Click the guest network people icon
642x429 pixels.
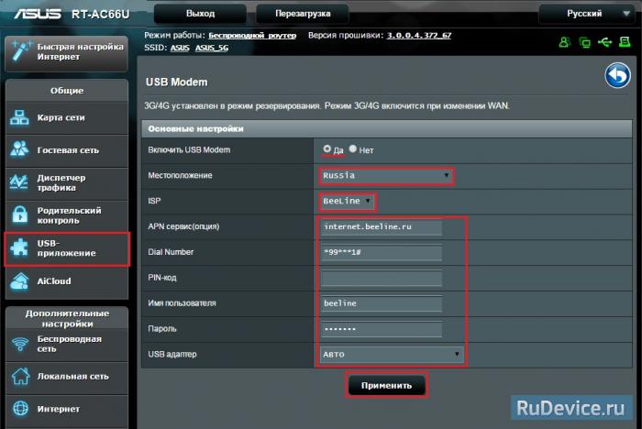tap(19, 149)
